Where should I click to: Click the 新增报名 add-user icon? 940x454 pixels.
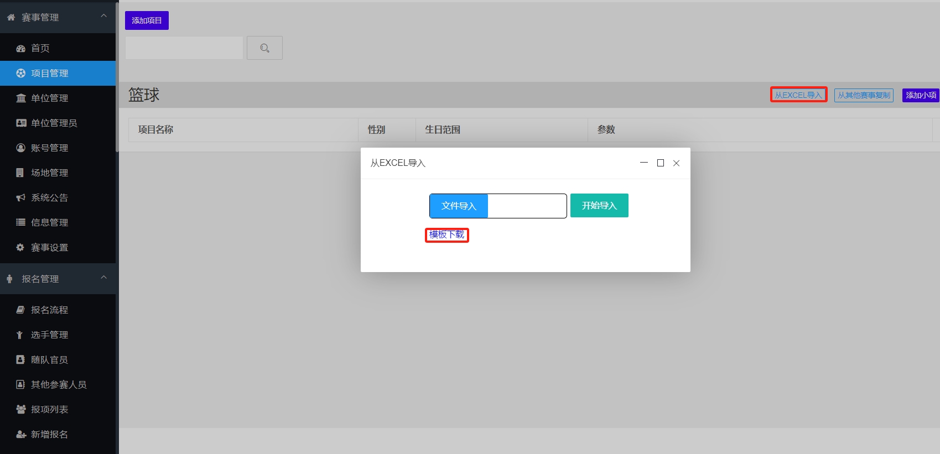[x=21, y=435]
